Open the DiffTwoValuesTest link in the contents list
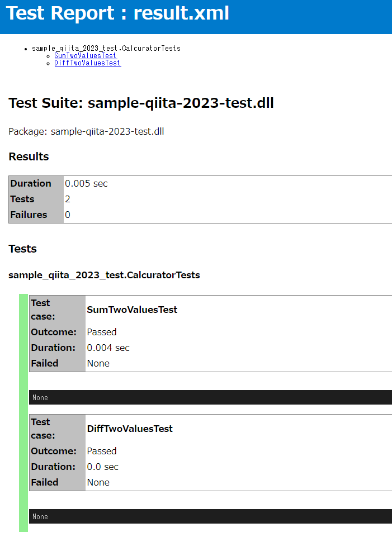The width and height of the screenshot is (392, 537). (x=87, y=63)
